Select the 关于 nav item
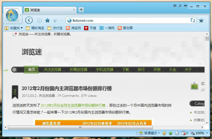The height and width of the screenshot is (139, 212). tap(188, 69)
